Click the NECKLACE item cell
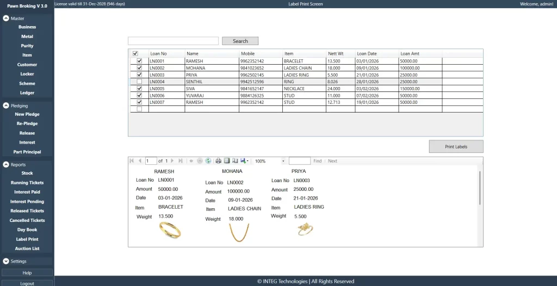Screen dimensions: 557x286 304,89
